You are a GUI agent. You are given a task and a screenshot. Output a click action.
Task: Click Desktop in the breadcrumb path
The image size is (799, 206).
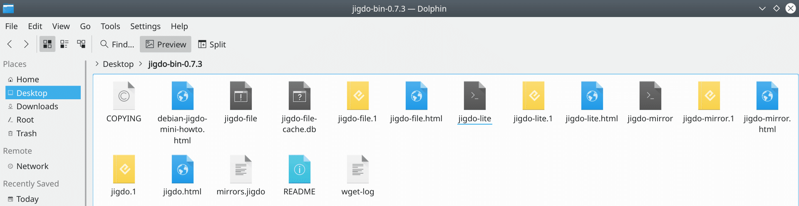pyautogui.click(x=118, y=64)
